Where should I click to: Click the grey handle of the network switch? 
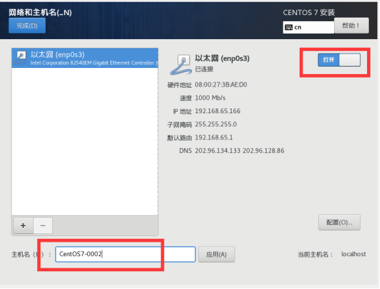pyautogui.click(x=350, y=60)
